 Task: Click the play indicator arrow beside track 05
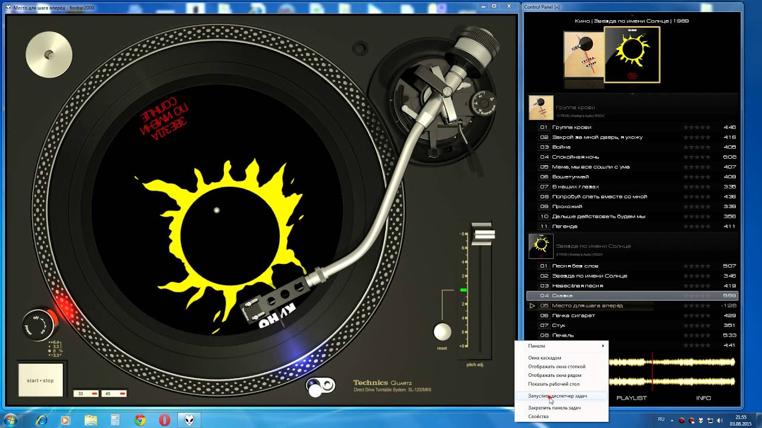tap(532, 306)
